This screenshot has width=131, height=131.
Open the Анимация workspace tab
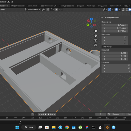91,6
